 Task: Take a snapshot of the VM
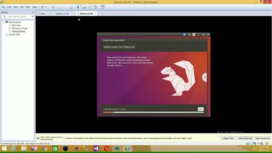click(60, 7)
